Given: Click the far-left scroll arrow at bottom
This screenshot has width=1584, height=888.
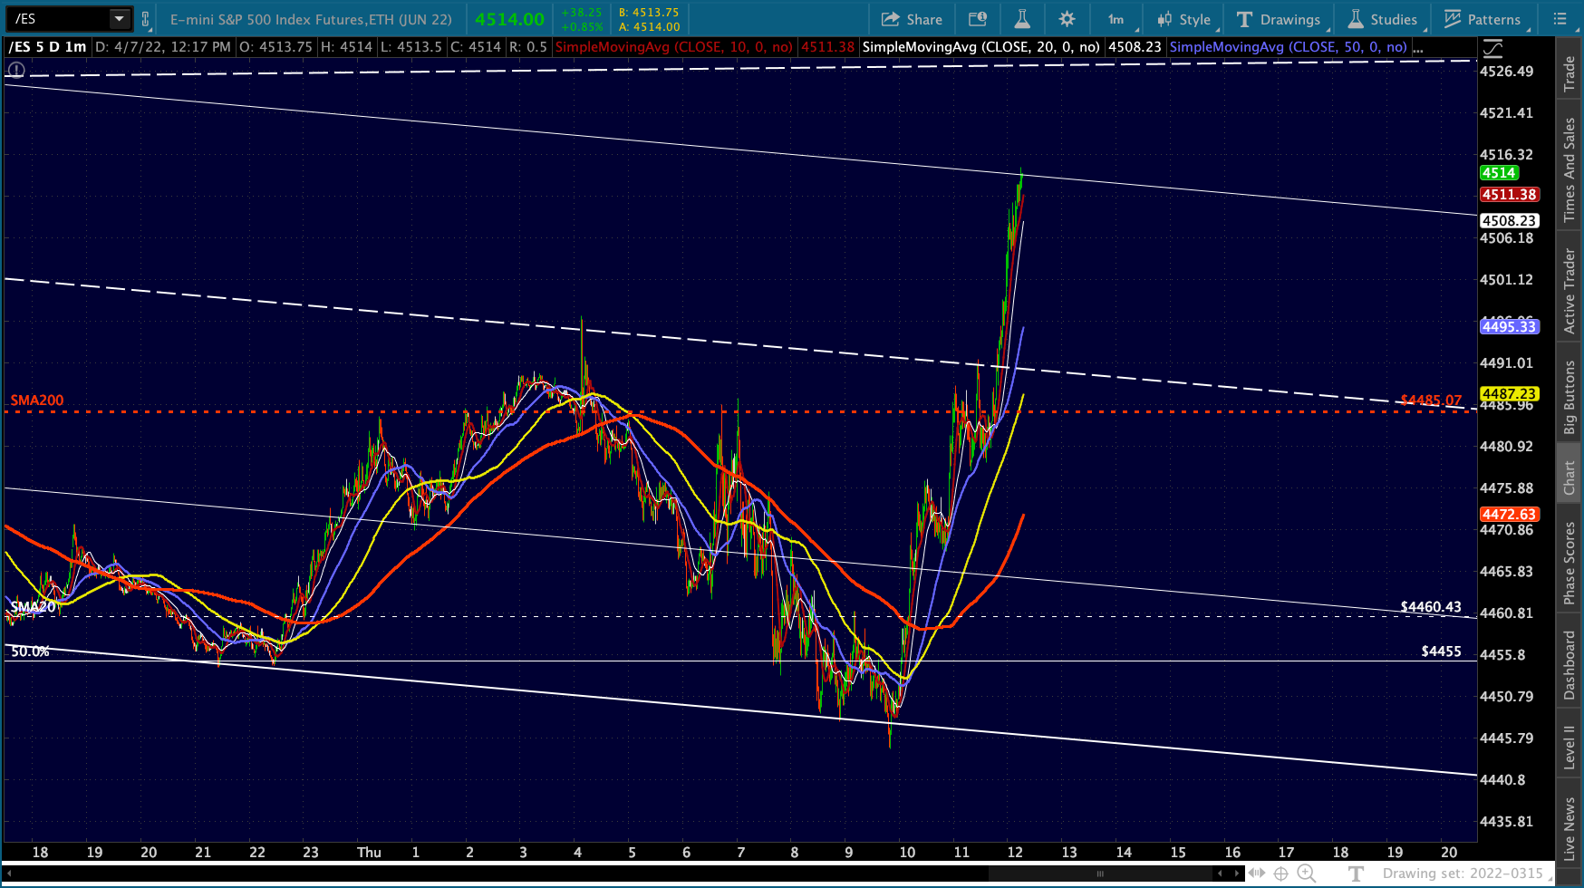Looking at the screenshot, I should 10,874.
